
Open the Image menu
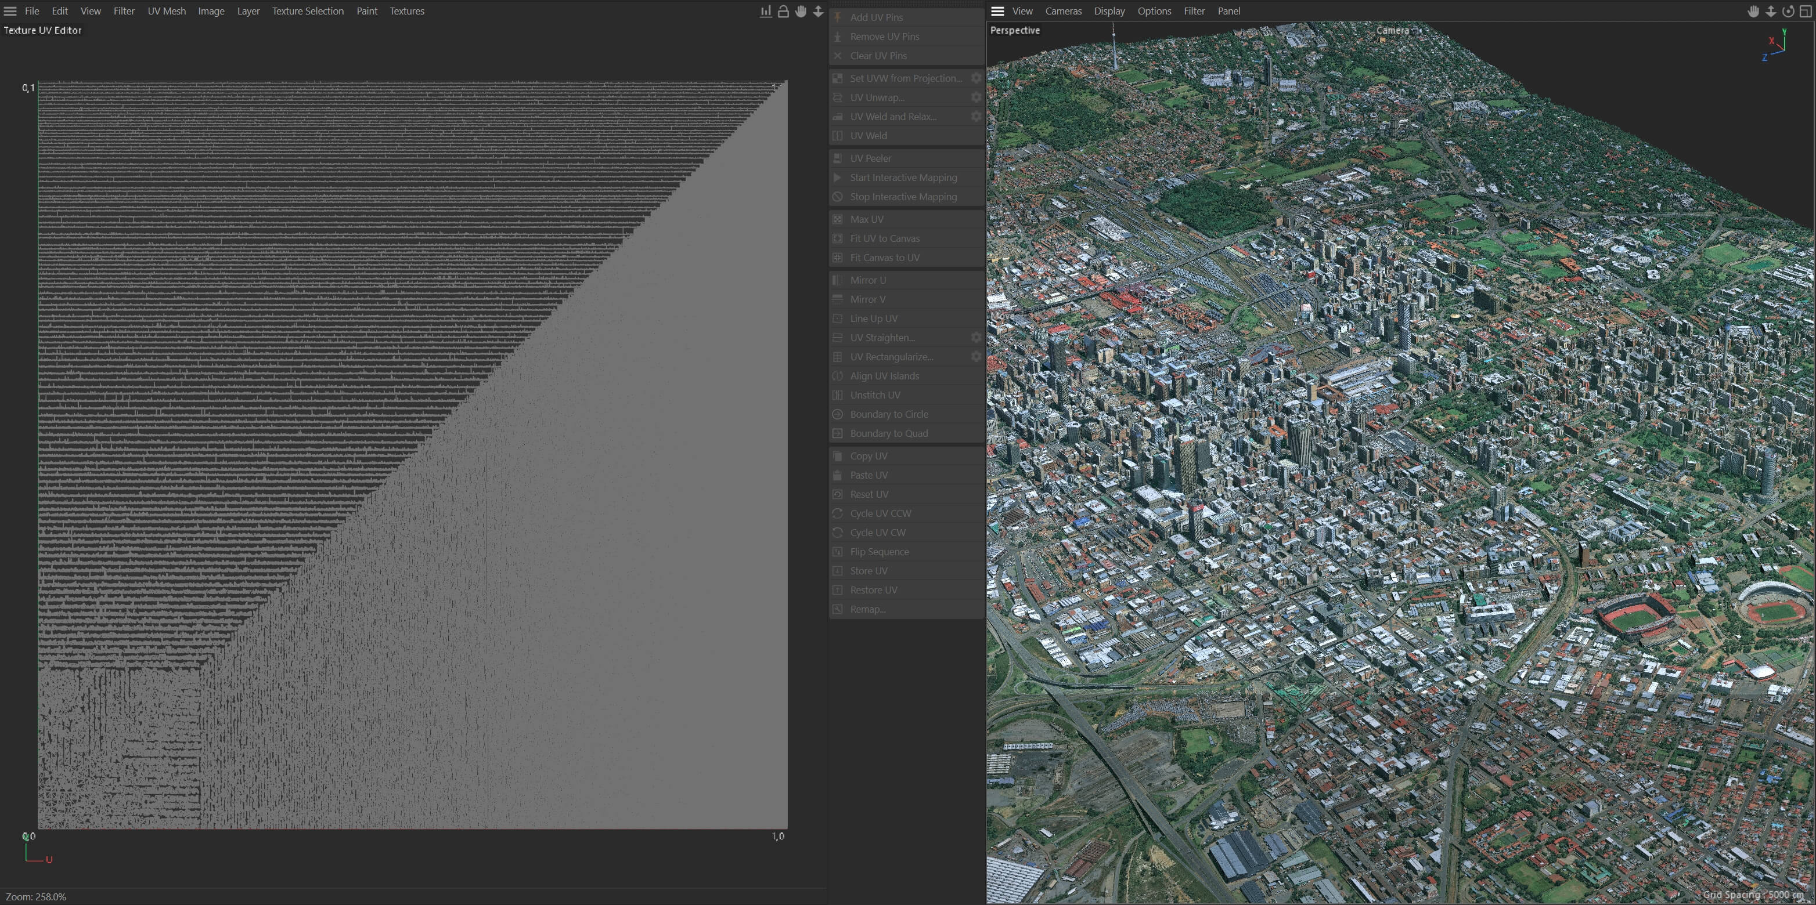click(211, 11)
